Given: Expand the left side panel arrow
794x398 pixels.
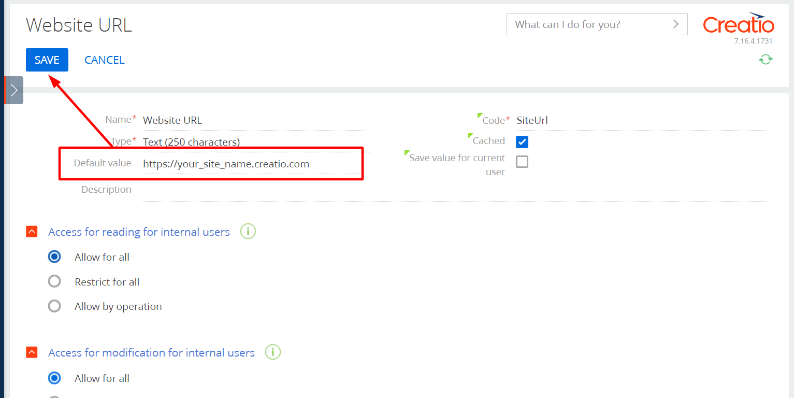Looking at the screenshot, I should click(x=14, y=90).
